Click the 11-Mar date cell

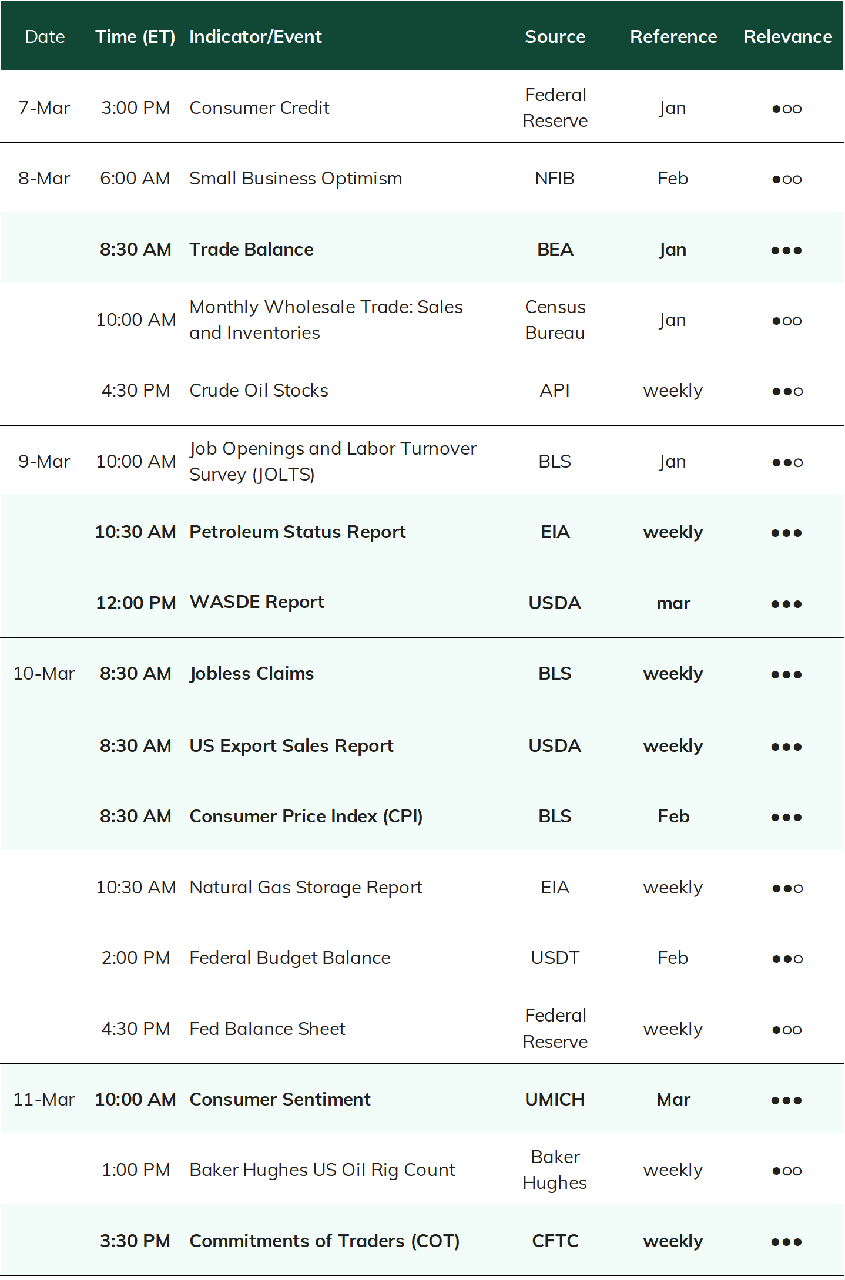(x=44, y=1099)
